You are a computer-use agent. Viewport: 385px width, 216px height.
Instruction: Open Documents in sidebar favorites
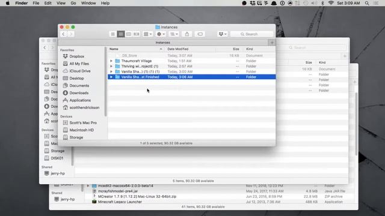click(79, 86)
